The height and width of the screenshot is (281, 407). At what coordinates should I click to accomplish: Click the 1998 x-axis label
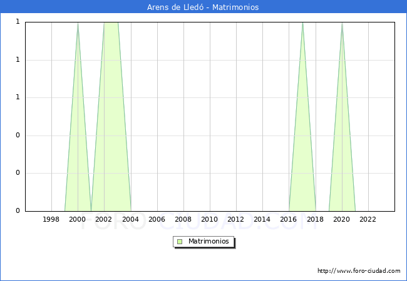coord(51,219)
